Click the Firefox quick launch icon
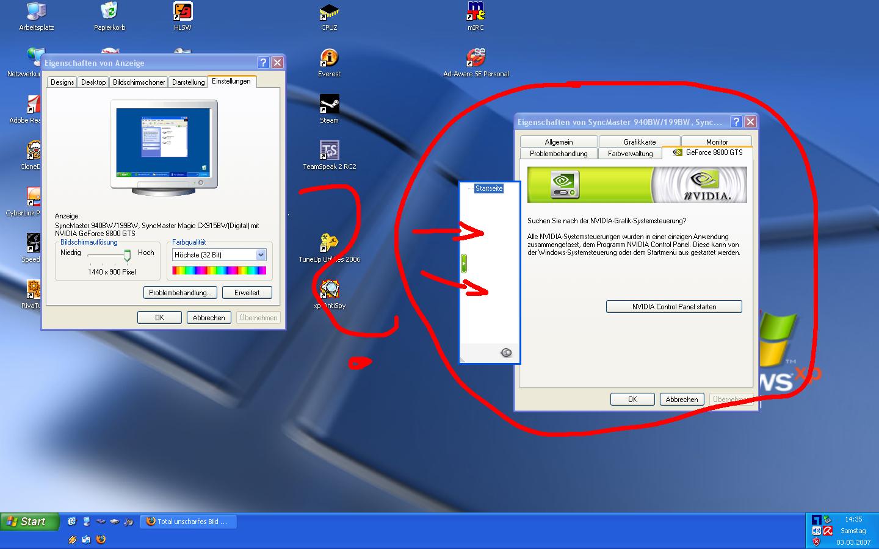Viewport: 879px width, 549px height. click(x=101, y=539)
